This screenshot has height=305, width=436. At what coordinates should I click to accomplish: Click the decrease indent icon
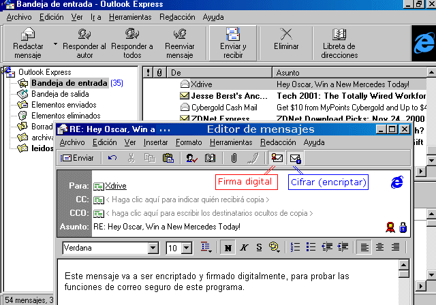point(327,247)
